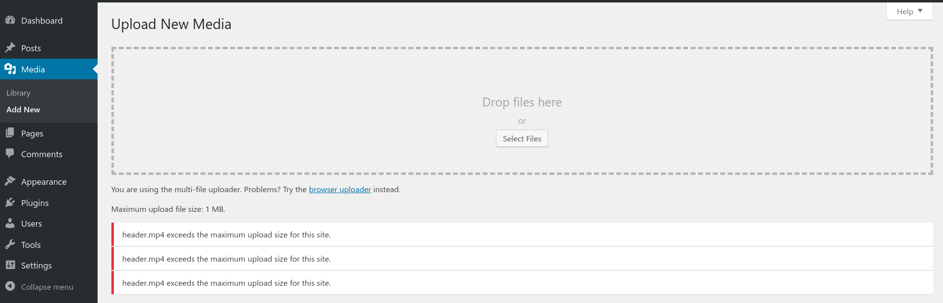
Task: Click the Pages document icon
Action: click(10, 133)
